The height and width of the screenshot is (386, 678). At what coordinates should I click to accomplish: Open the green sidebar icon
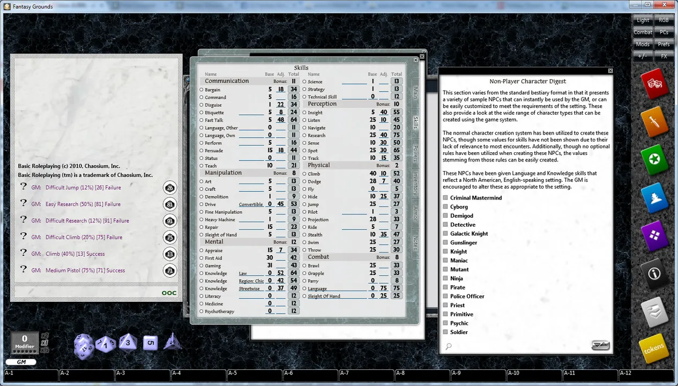pos(654,159)
